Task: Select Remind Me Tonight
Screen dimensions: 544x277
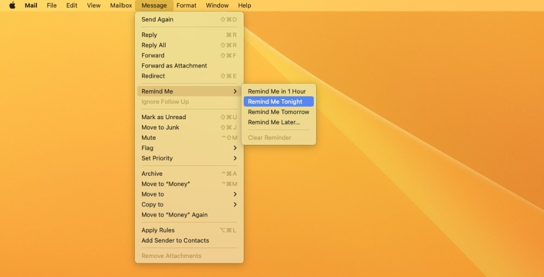Action: click(x=279, y=102)
